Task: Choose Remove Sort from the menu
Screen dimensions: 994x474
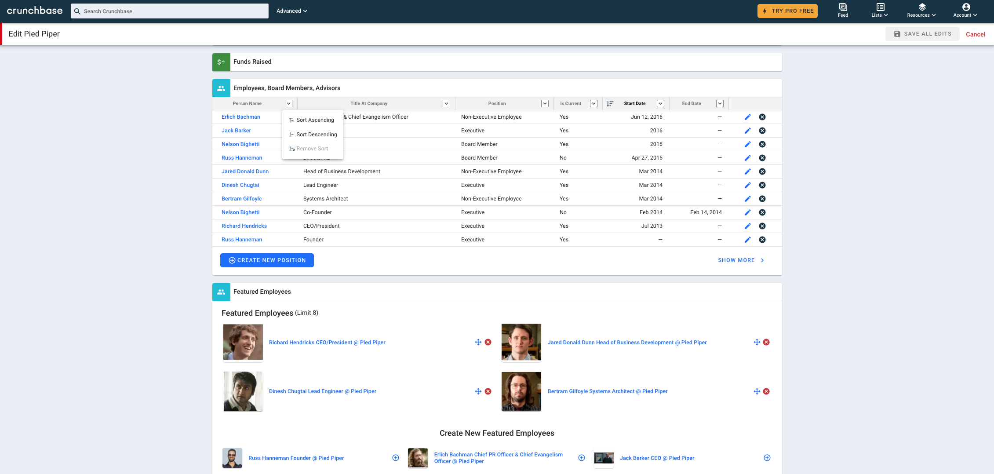Action: tap(313, 149)
